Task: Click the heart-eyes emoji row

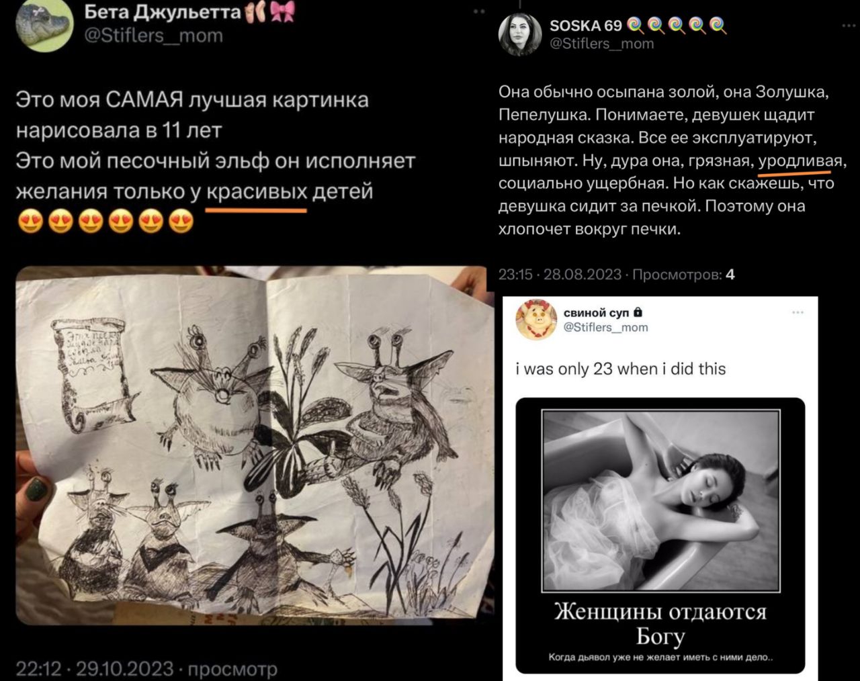Action: click(106, 221)
